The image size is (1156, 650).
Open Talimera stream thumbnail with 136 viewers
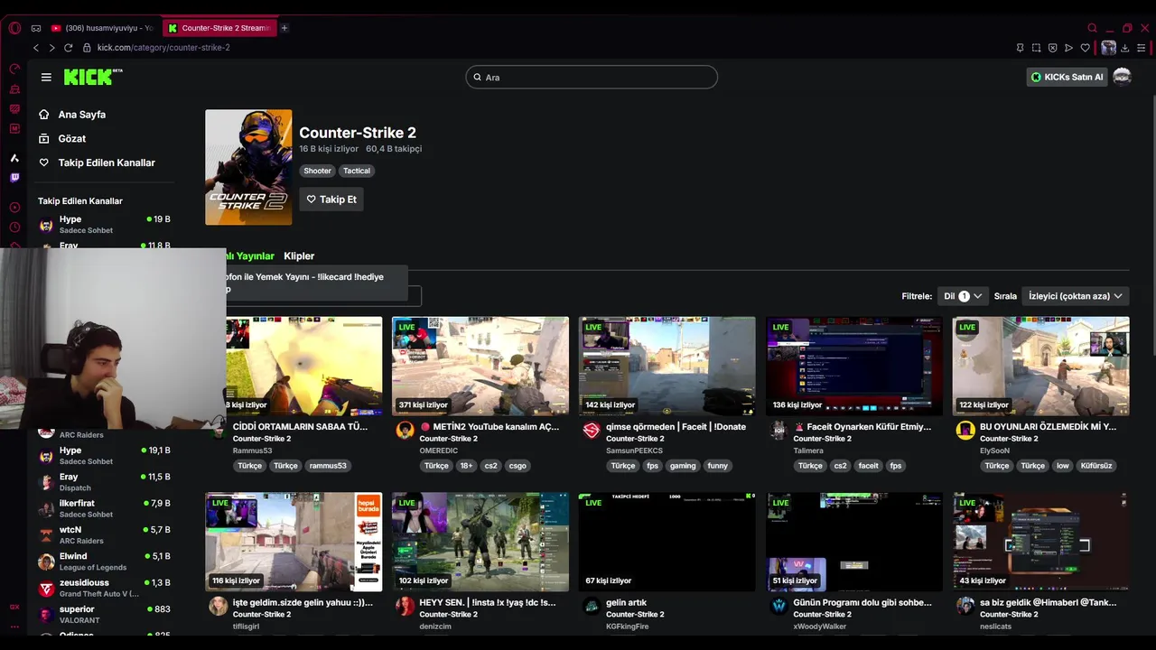tap(854, 366)
